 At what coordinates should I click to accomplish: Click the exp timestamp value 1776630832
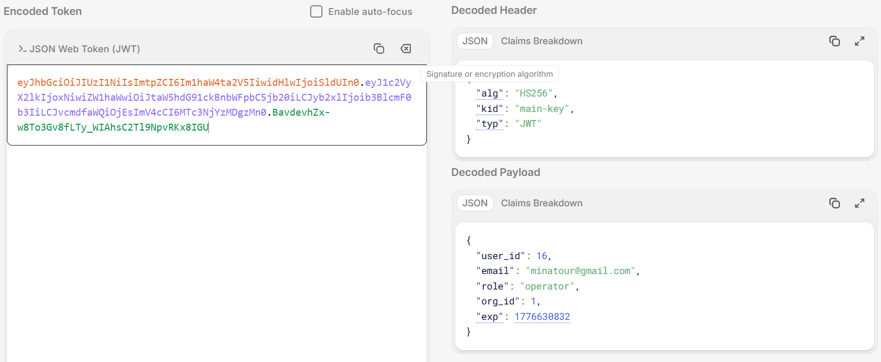[542, 317]
